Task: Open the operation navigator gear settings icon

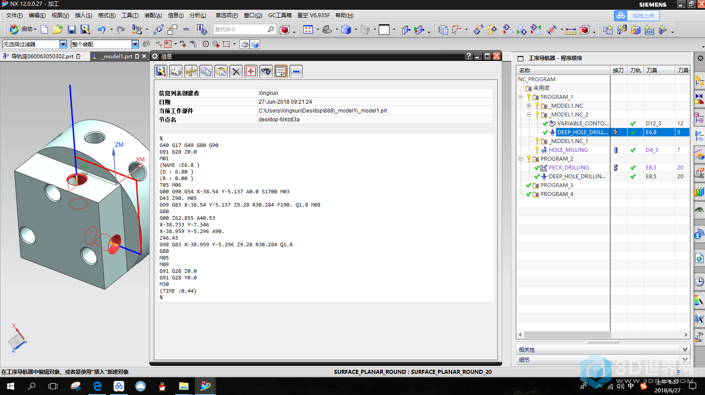Action: coord(700,58)
